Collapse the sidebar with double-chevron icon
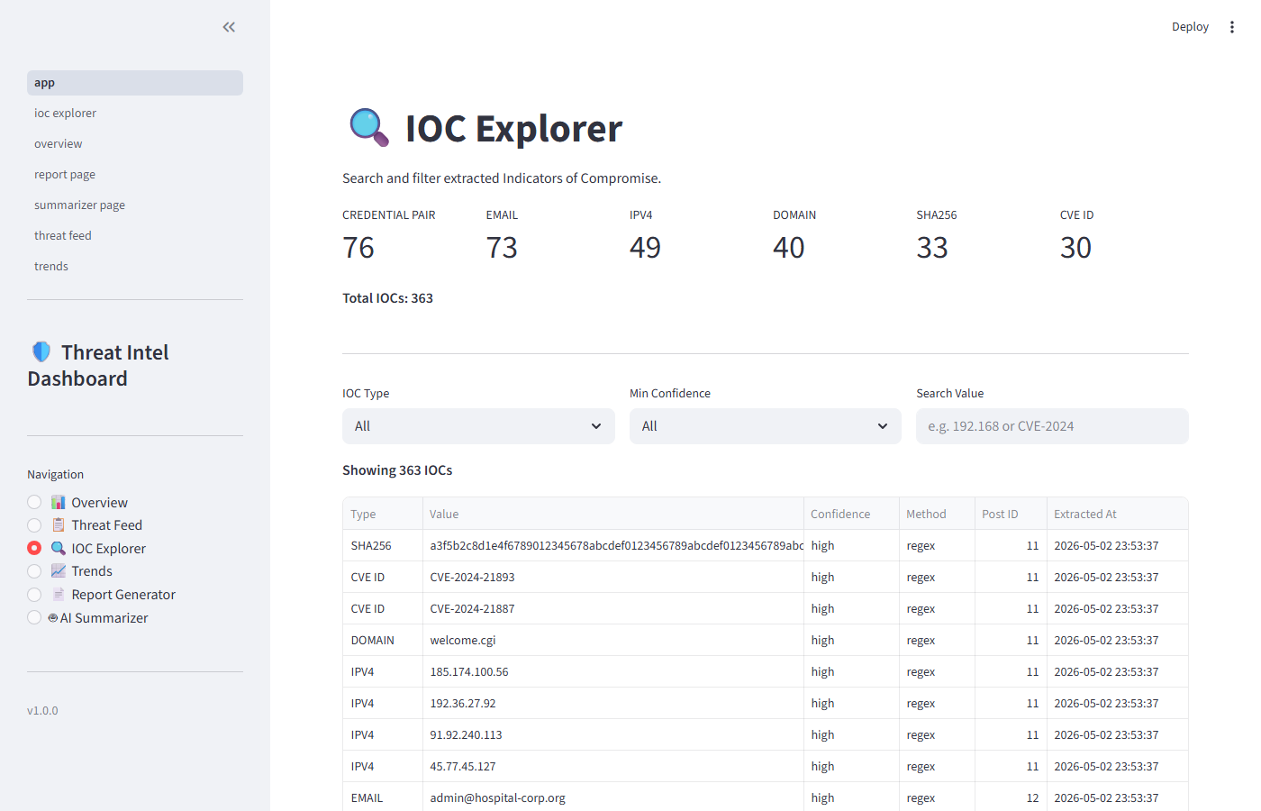This screenshot has height=811, width=1261. point(229,27)
